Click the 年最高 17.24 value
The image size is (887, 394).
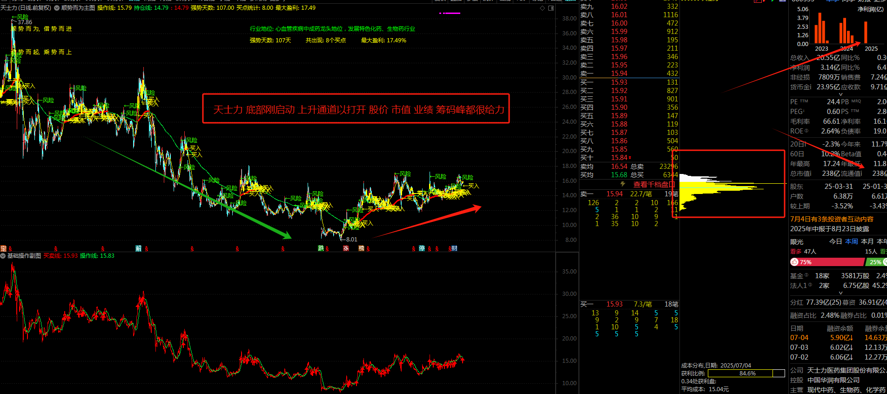pos(832,164)
